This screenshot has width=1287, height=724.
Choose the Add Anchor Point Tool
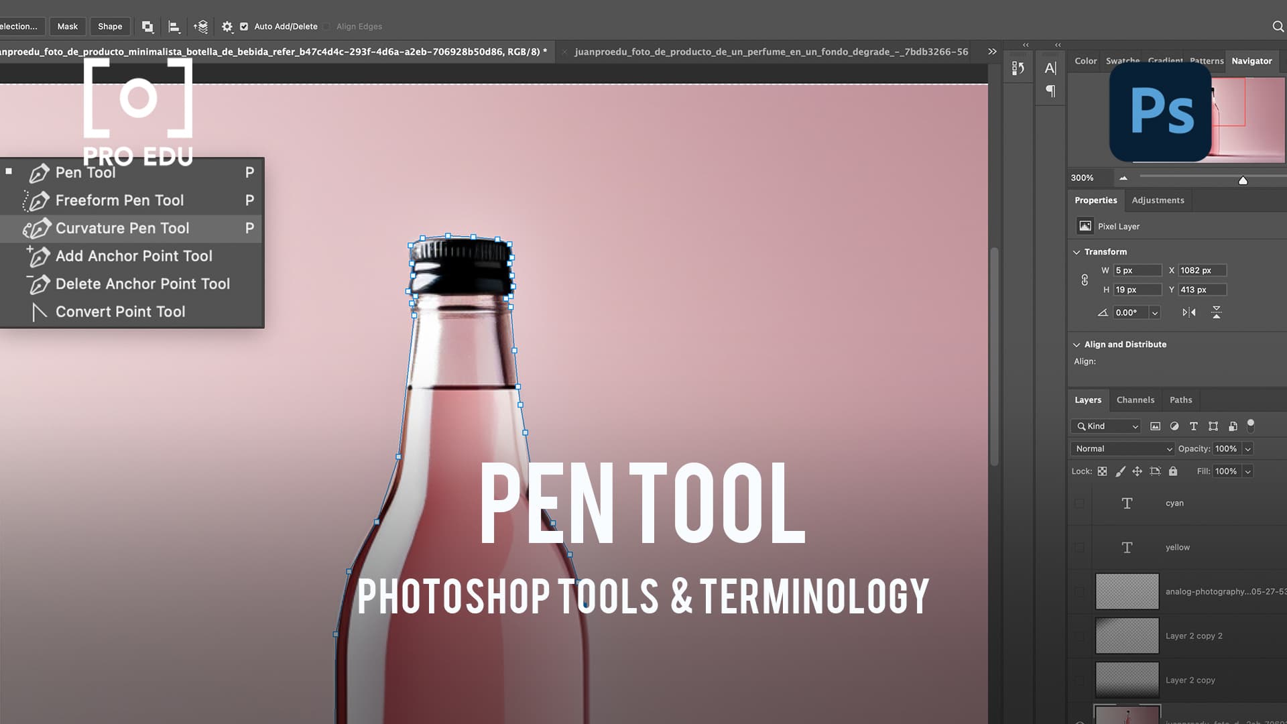tap(134, 255)
